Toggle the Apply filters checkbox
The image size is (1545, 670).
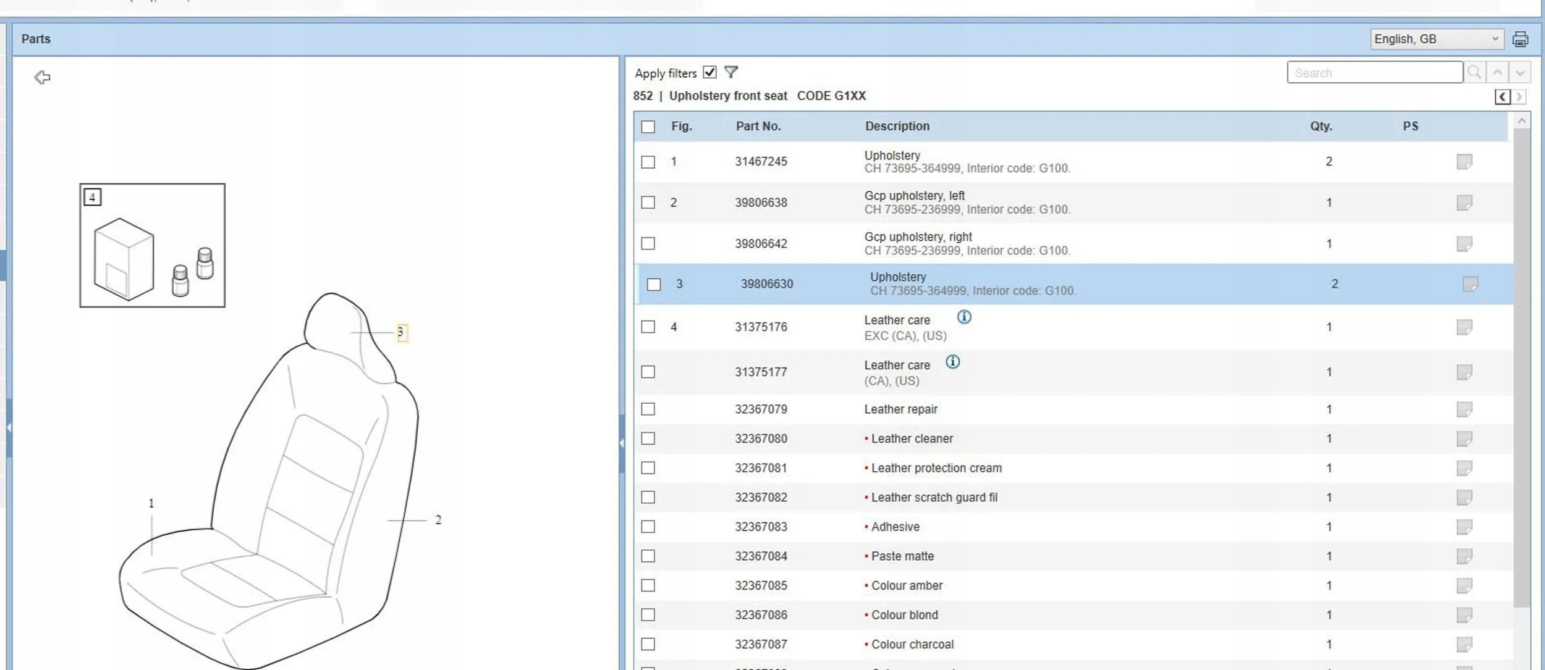709,72
